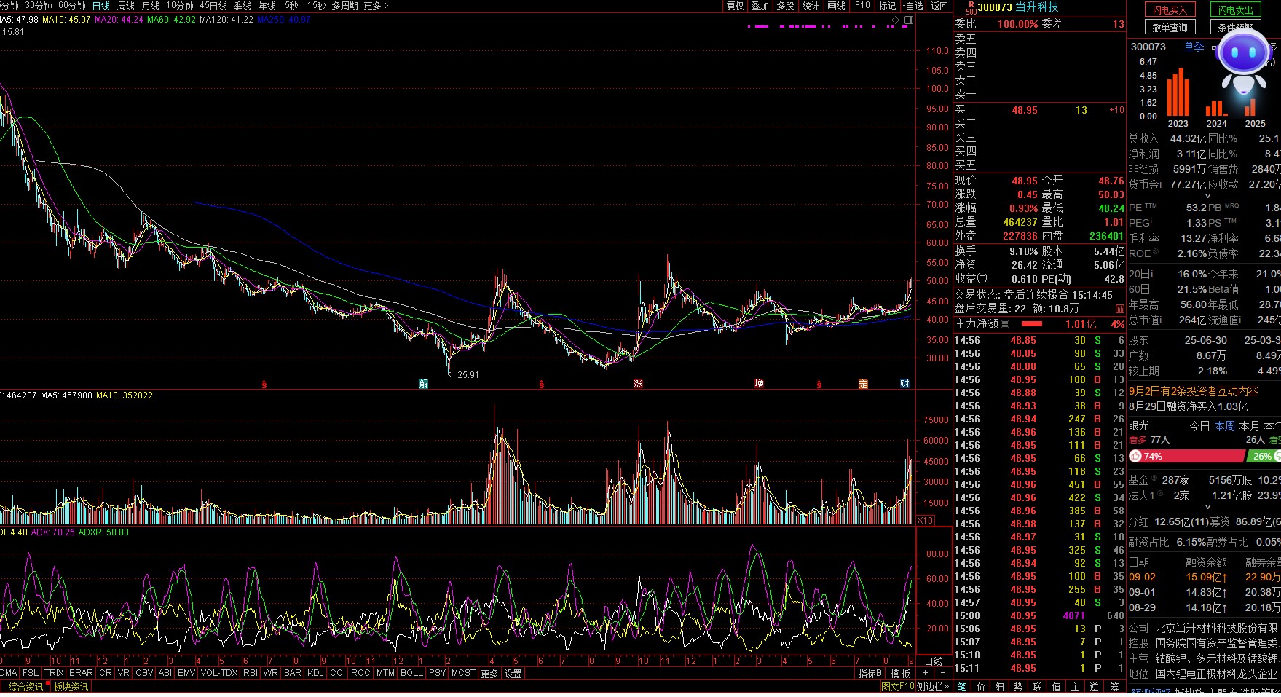Expand financial data chevron below 货币金
The width and height of the screenshot is (1281, 697).
point(1207,196)
